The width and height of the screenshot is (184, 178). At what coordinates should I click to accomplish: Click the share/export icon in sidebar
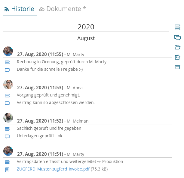pos(177,57)
